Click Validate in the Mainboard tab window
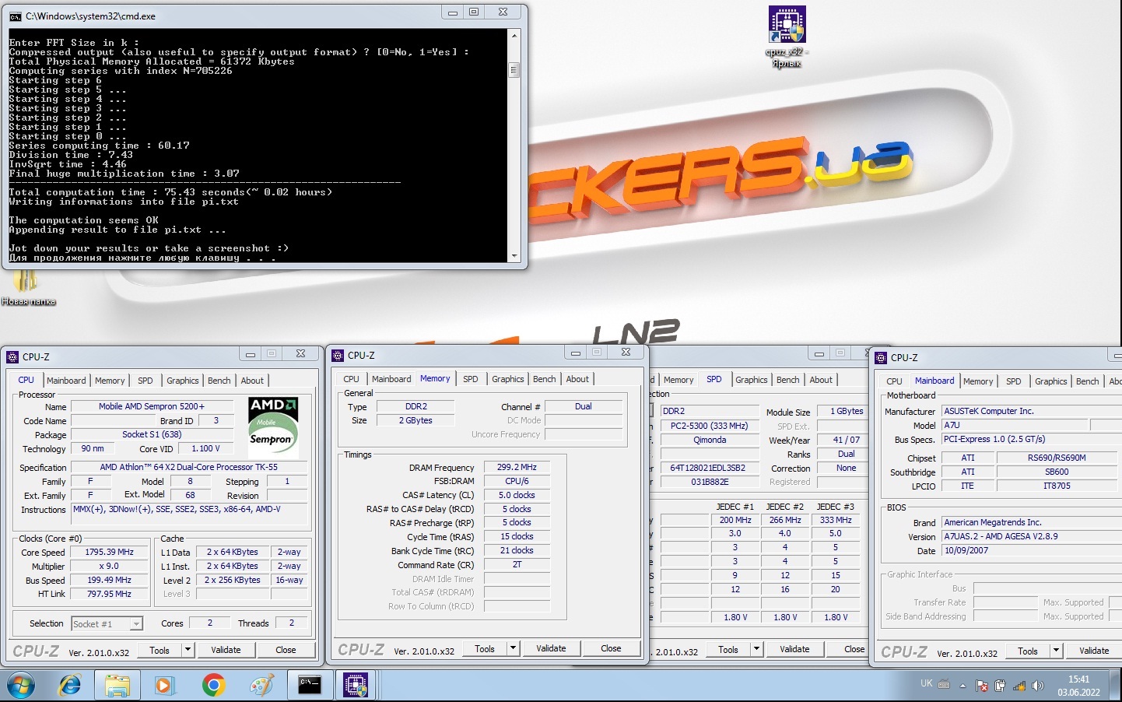Screen dimensions: 1122x702 (1094, 651)
